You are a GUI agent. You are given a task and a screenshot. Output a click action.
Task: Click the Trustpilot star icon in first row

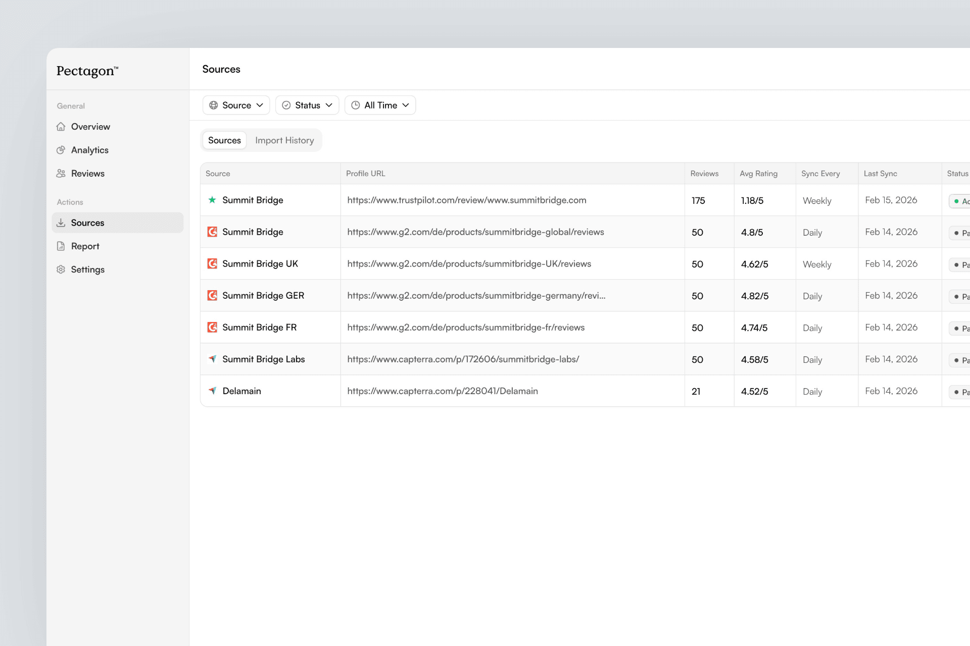[212, 200]
